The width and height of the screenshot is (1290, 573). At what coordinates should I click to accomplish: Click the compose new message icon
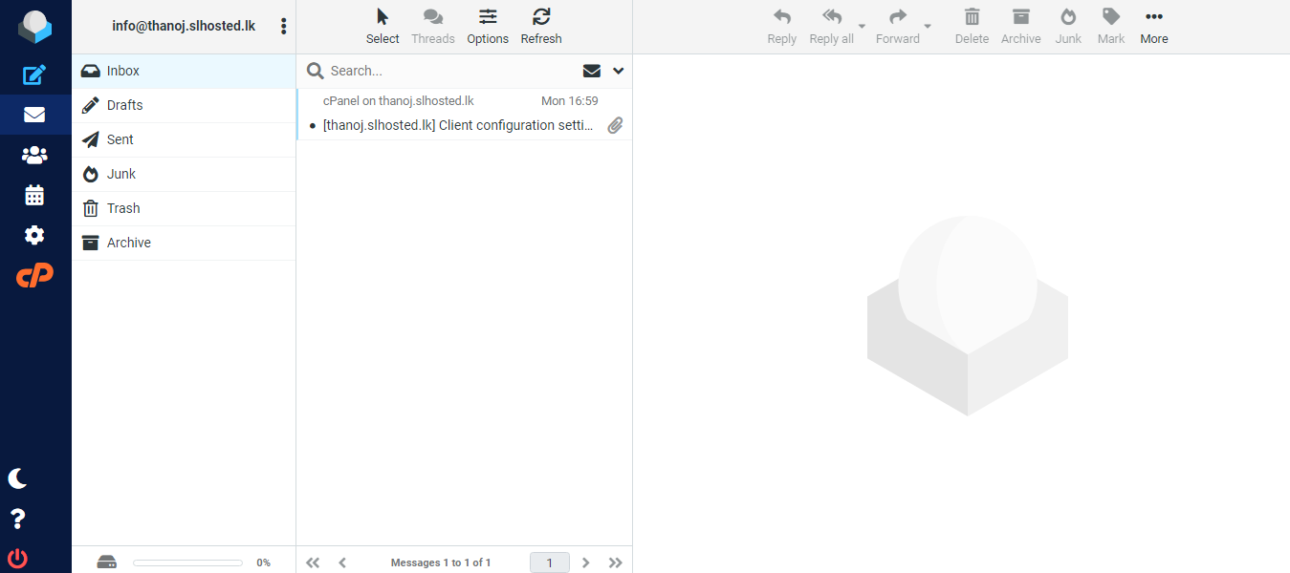pyautogui.click(x=34, y=74)
